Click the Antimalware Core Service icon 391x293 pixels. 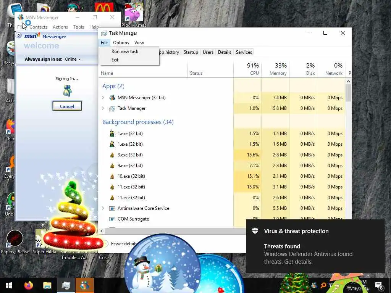pos(112,208)
